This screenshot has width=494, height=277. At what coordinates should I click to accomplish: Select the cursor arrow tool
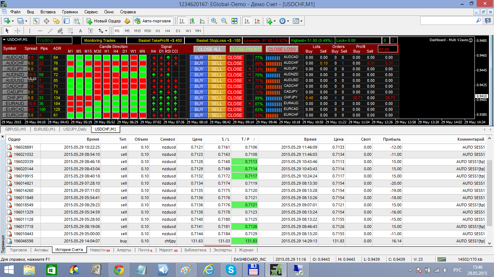[x=7, y=31]
